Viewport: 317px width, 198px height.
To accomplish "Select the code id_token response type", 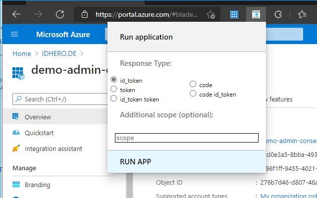I will pyautogui.click(x=193, y=94).
